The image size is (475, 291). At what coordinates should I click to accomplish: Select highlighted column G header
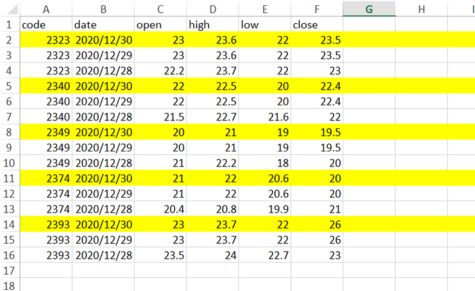tap(369, 9)
